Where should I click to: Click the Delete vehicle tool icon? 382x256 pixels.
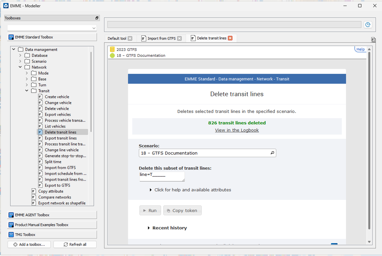click(41, 108)
